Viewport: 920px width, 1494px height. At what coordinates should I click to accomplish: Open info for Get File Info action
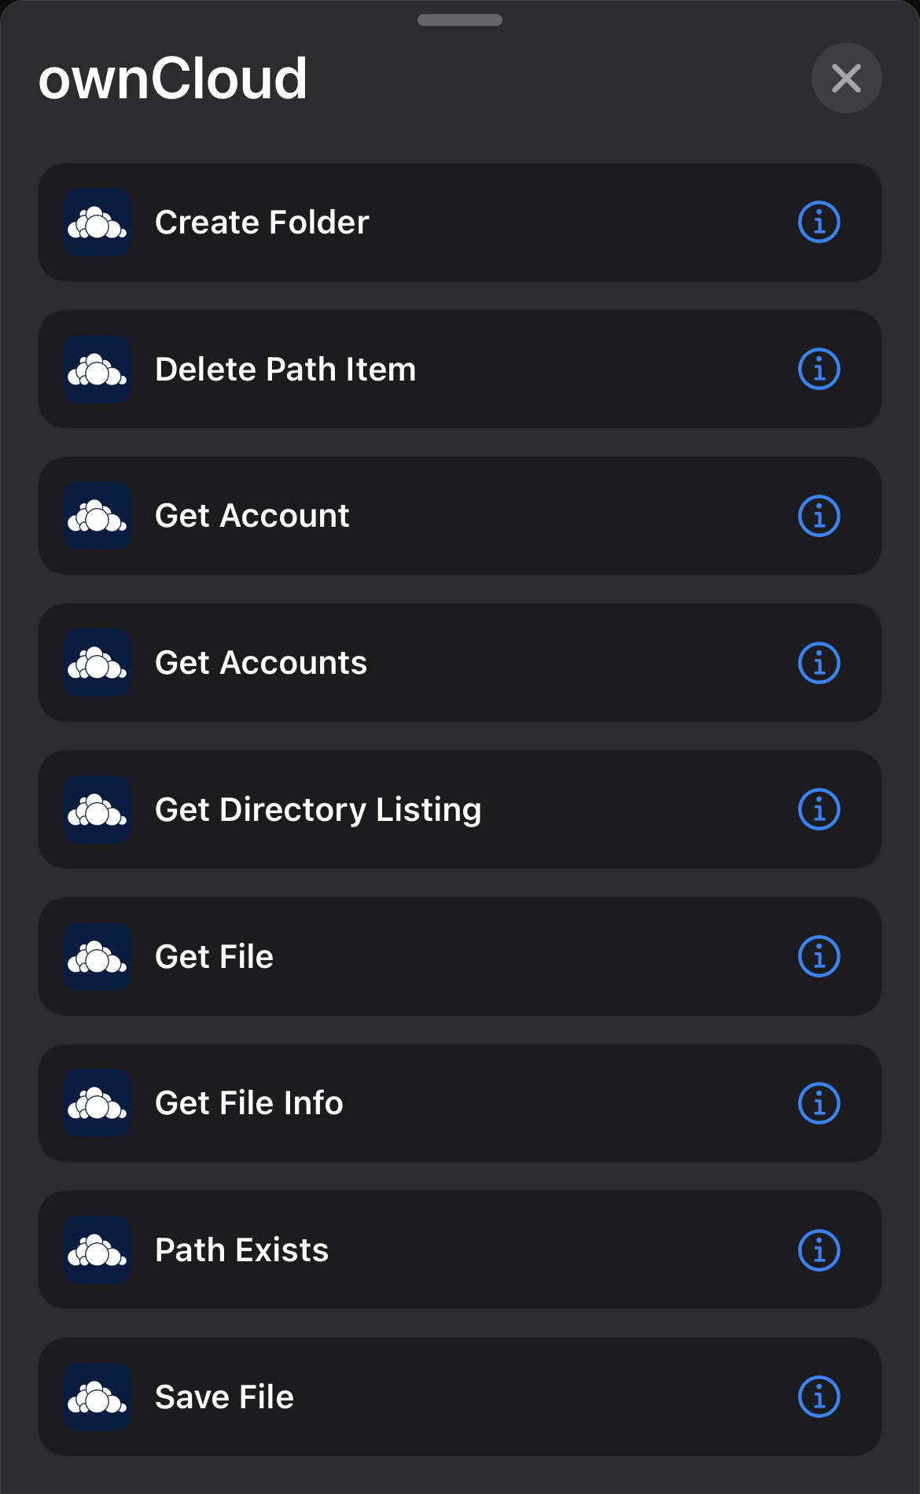coord(819,1103)
